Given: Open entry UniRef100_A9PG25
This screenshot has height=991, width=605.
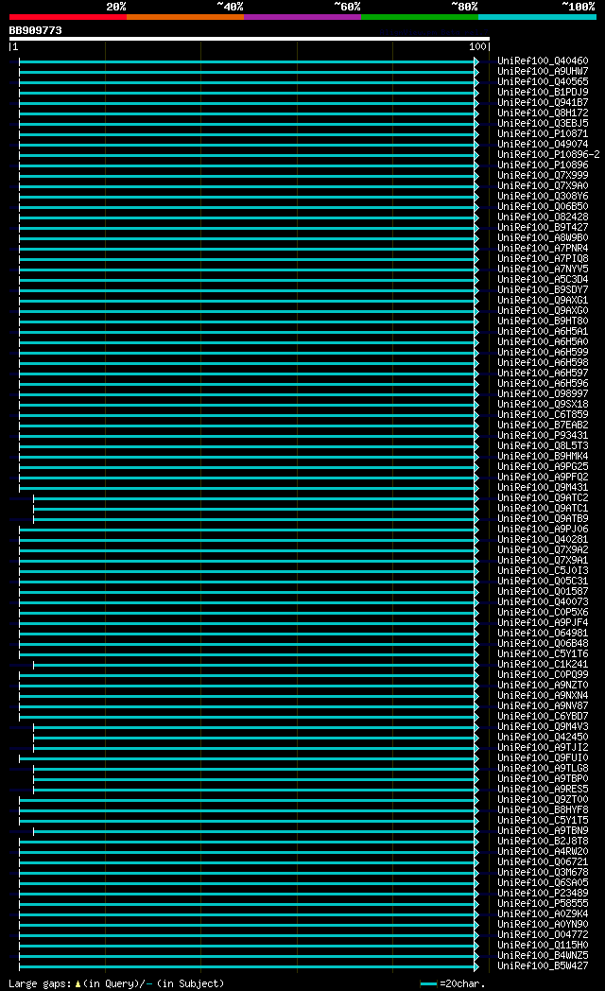Looking at the screenshot, I should pyautogui.click(x=543, y=467).
